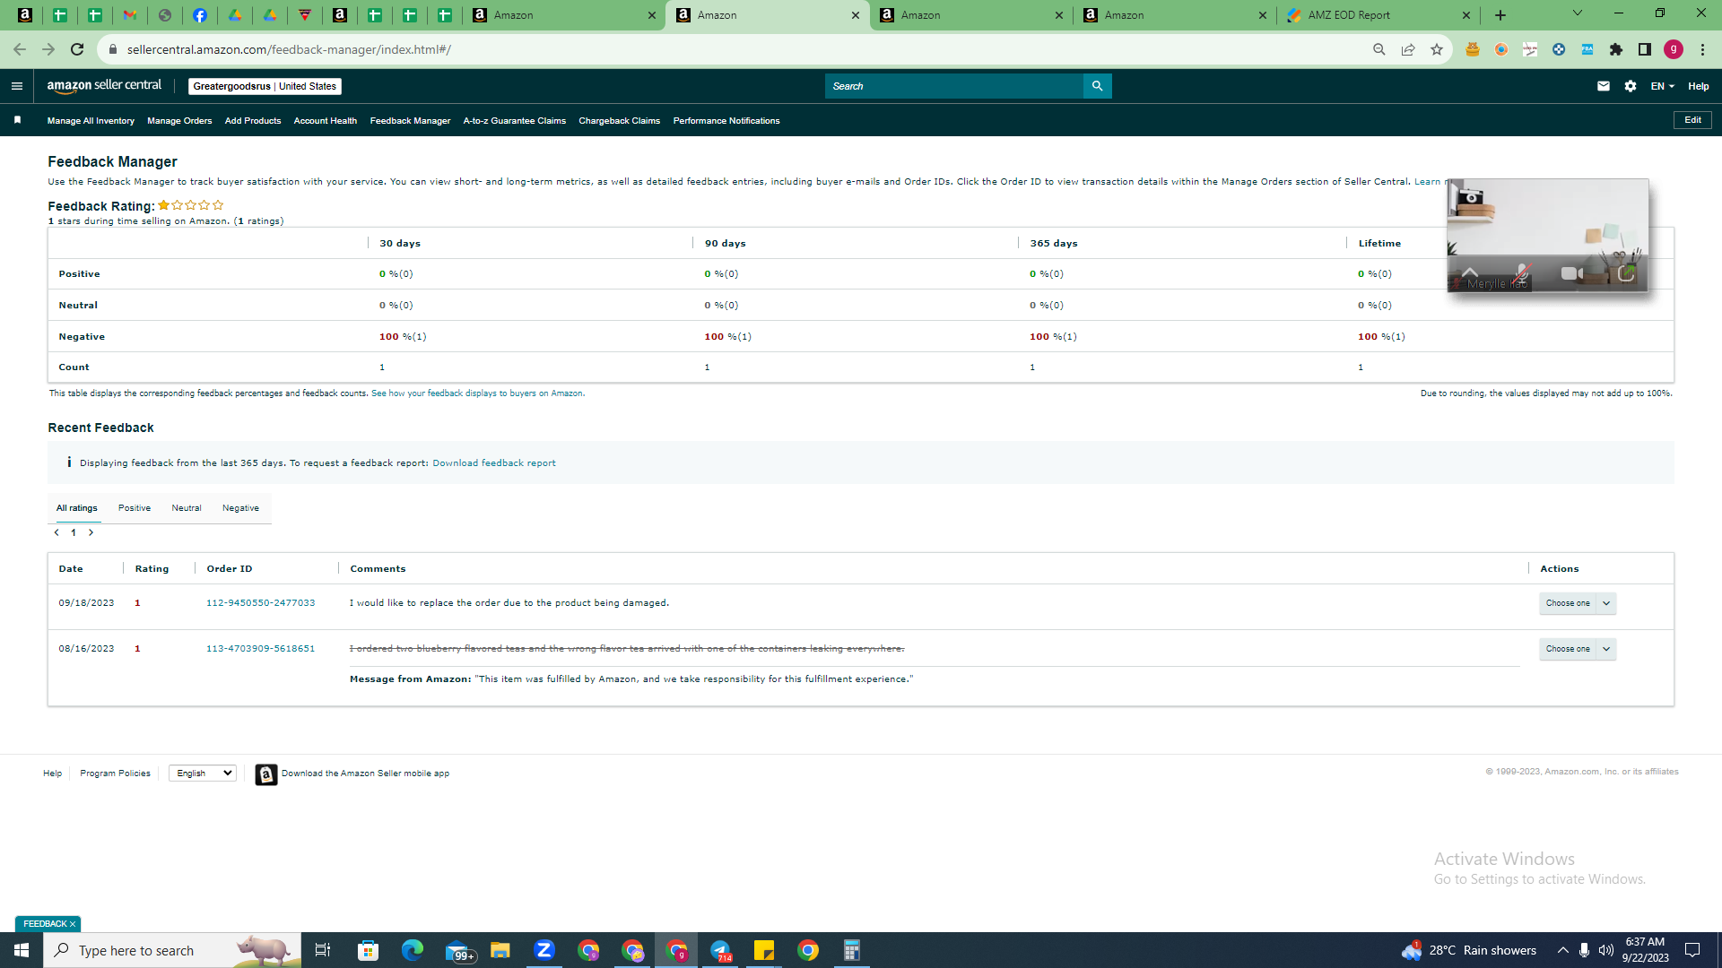Open File Explorer from the taskbar
Screen dimensions: 1722x968
pyautogui.click(x=500, y=950)
